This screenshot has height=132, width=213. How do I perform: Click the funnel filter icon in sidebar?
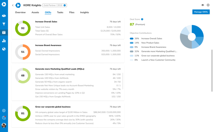[4, 24]
